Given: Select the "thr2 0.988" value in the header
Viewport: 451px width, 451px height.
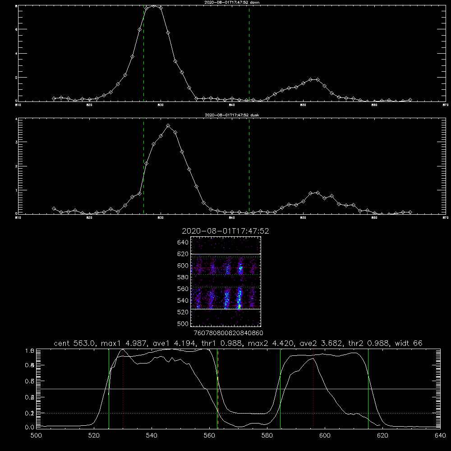Looking at the screenshot, I should pos(369,343).
